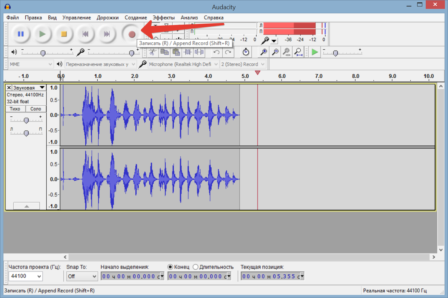Undo the last action with the Undo arrow

pos(216,52)
